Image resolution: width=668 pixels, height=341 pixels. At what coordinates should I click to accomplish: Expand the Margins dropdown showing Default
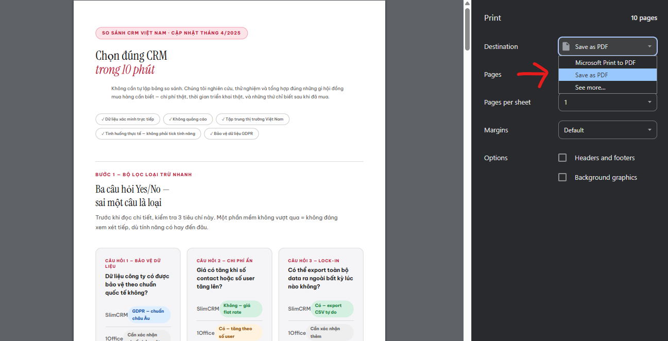point(608,130)
